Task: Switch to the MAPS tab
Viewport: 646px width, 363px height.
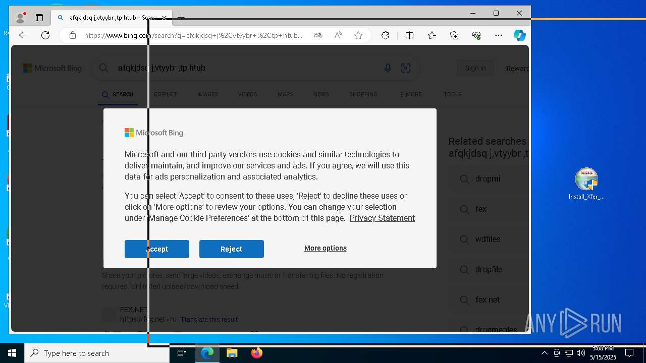Action: coord(285,94)
